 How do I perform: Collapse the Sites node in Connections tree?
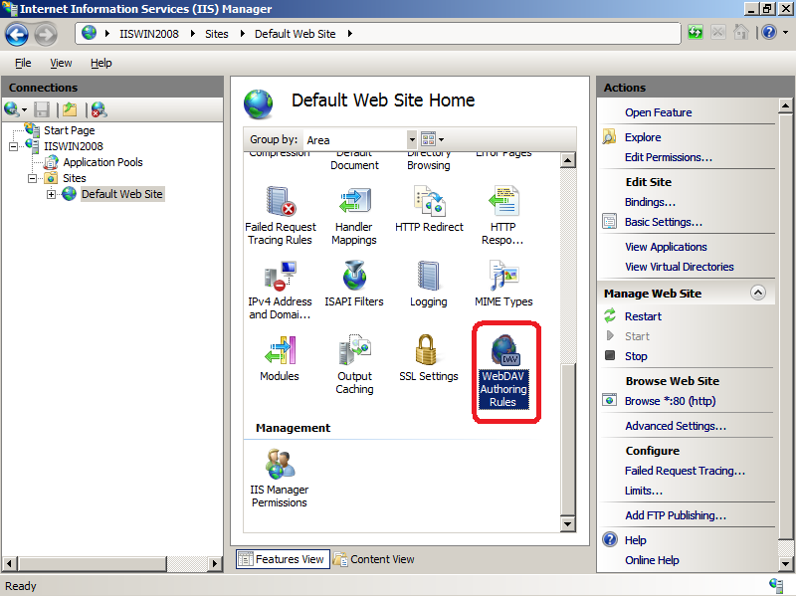click(32, 177)
